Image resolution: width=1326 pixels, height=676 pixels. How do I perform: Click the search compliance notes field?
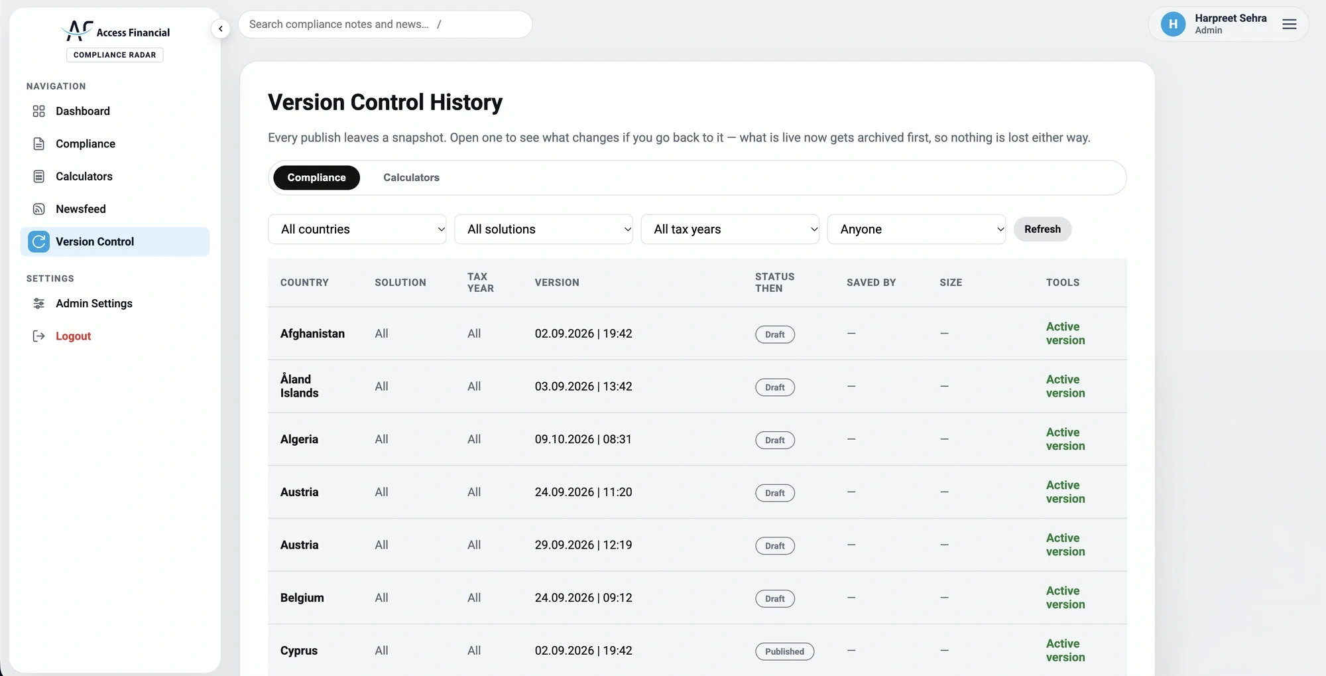coord(385,24)
